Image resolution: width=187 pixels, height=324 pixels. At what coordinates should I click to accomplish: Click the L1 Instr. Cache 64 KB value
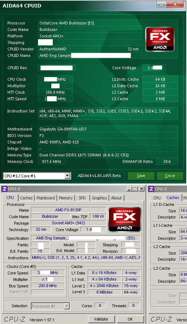tap(160, 79)
